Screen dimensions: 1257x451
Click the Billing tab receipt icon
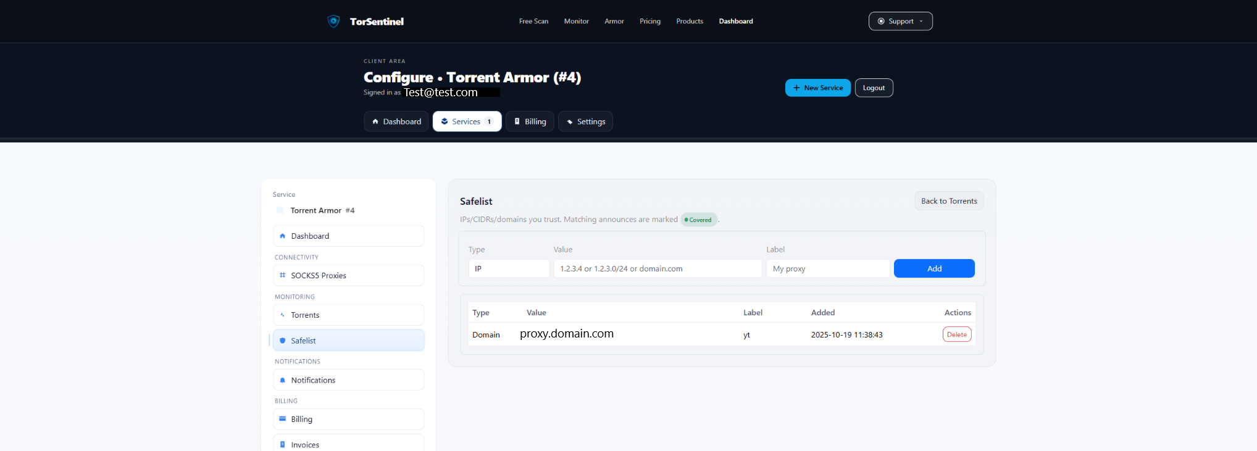click(x=517, y=122)
